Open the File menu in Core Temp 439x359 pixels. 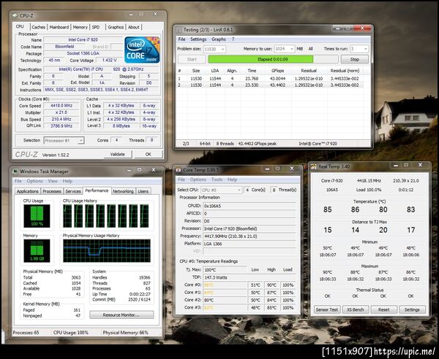(181, 179)
